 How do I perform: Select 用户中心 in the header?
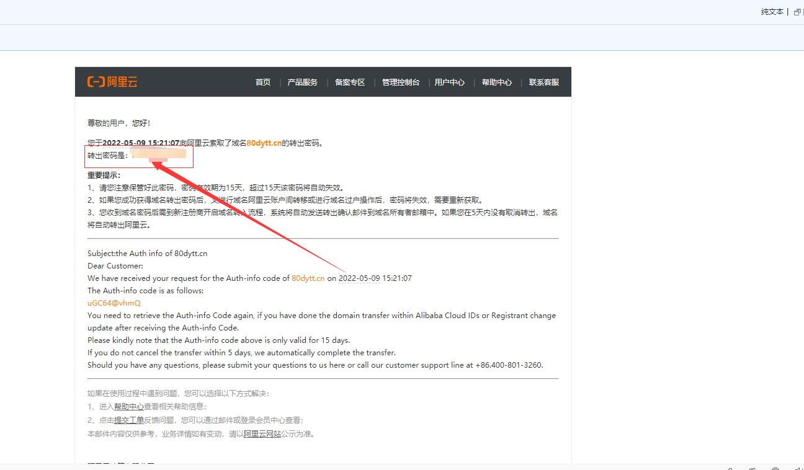point(450,82)
